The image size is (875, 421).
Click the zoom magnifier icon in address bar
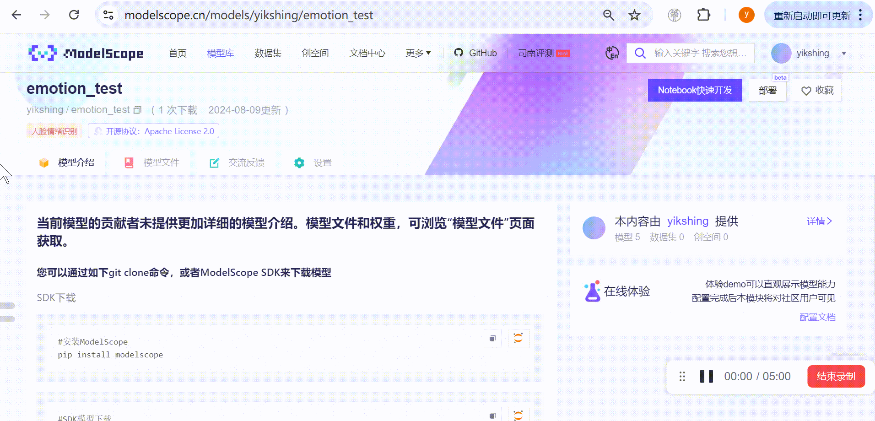[x=608, y=15]
